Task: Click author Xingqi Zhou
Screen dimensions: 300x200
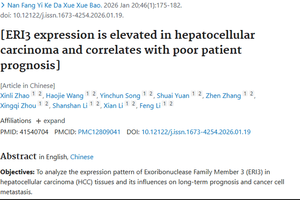Action: (18, 106)
